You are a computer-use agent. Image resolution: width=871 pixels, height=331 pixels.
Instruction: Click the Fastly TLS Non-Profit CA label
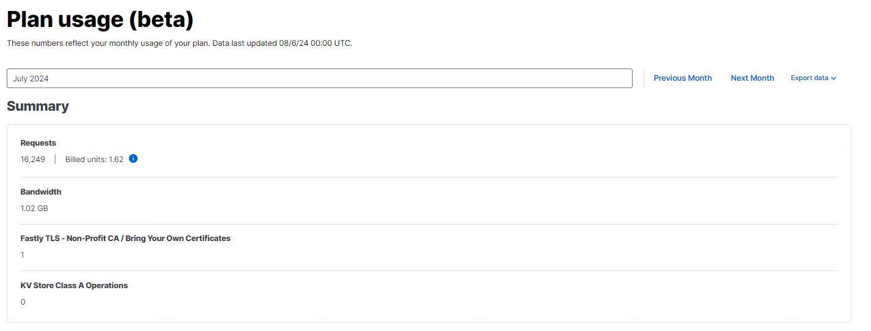point(125,239)
